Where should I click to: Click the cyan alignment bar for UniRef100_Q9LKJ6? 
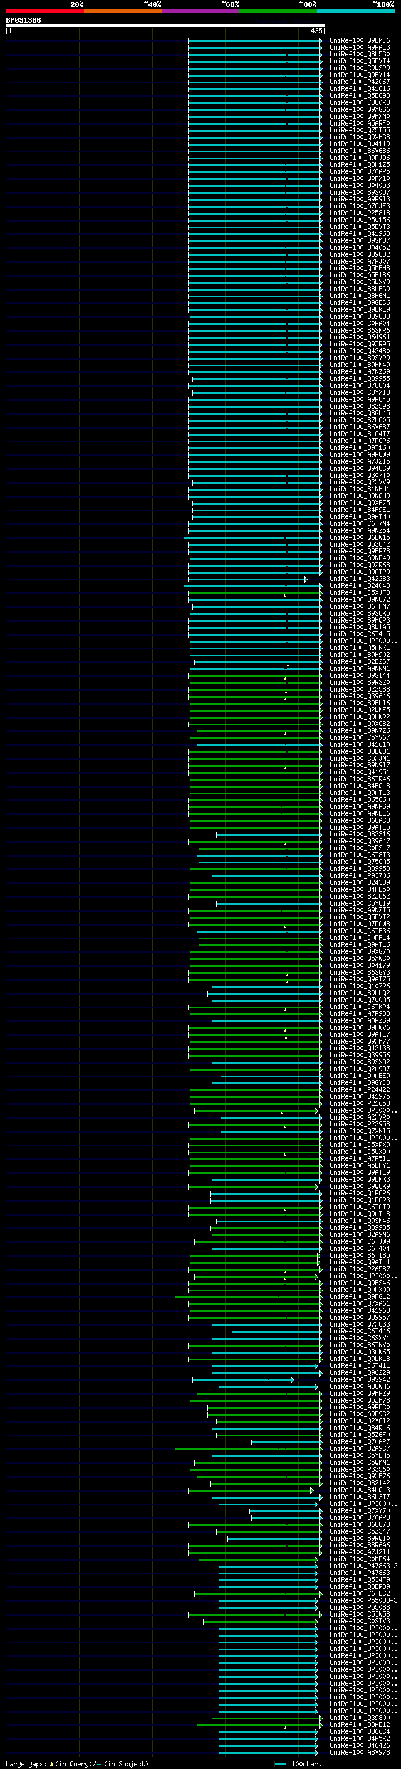[255, 41]
